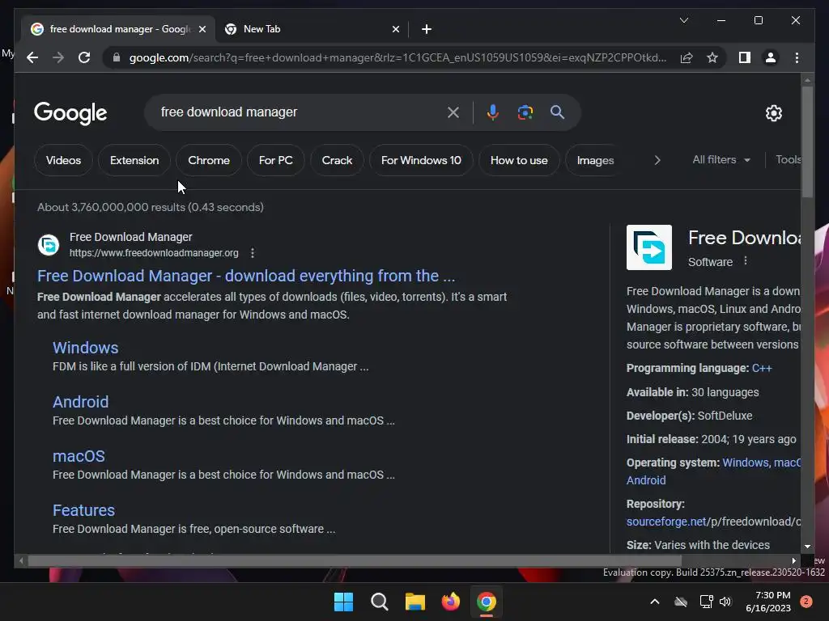Open taskbar Search
Viewport: 829px width, 621px height.
pyautogui.click(x=379, y=602)
